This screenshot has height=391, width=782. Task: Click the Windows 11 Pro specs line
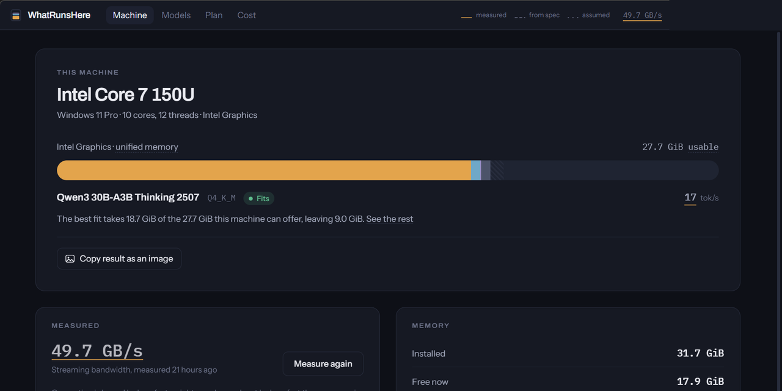tap(157, 115)
